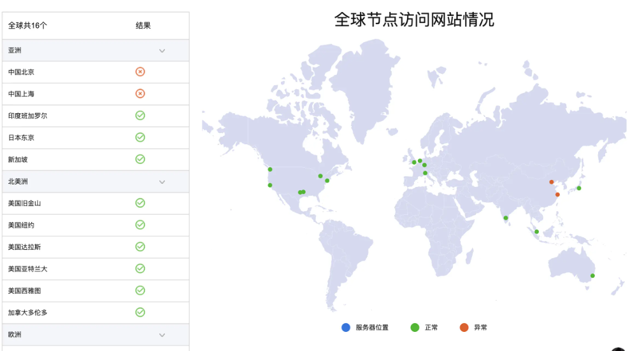
Task: Click the success checkmark for 美国纽约
Action: 140,225
